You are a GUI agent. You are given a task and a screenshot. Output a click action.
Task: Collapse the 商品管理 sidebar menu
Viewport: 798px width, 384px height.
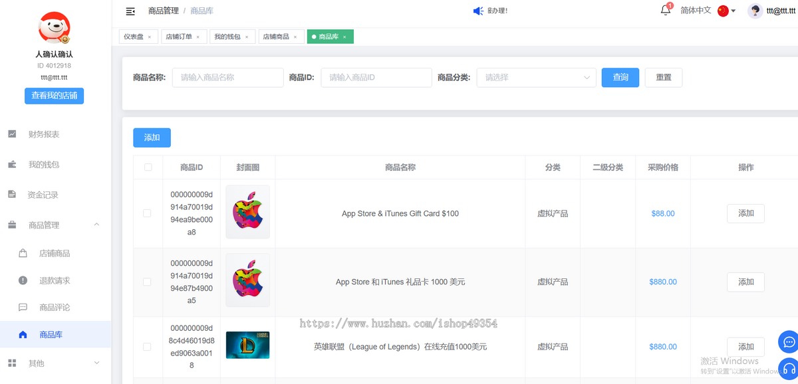click(x=96, y=225)
